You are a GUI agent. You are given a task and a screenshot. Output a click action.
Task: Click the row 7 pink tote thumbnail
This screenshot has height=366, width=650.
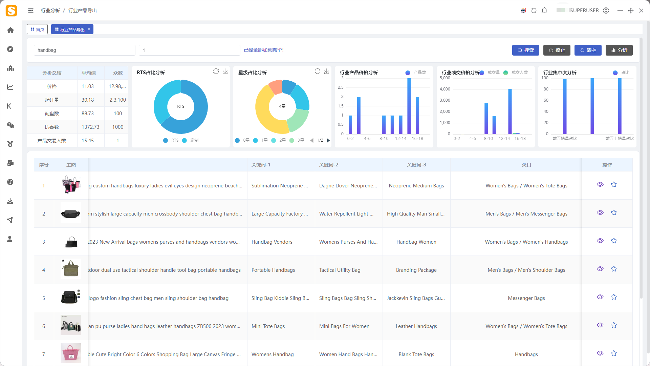click(71, 353)
